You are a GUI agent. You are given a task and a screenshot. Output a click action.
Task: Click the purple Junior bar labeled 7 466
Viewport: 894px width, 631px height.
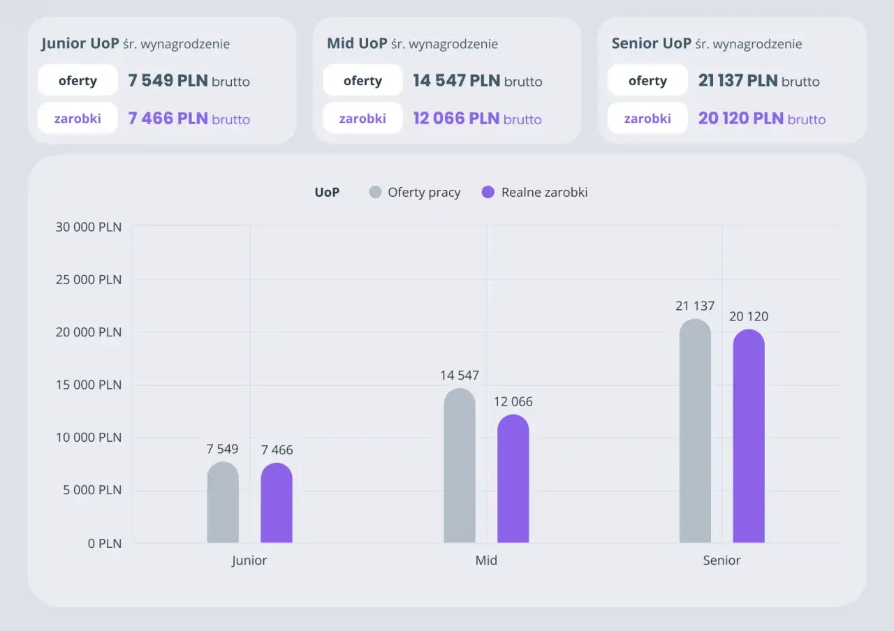pyautogui.click(x=277, y=503)
